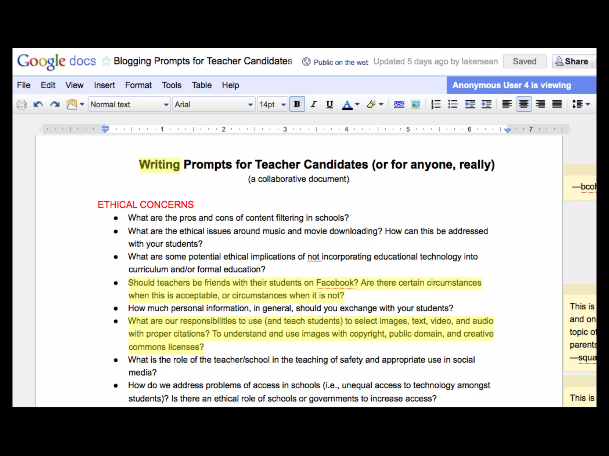
Task: Click the print icon in toolbar
Action: pos(22,104)
